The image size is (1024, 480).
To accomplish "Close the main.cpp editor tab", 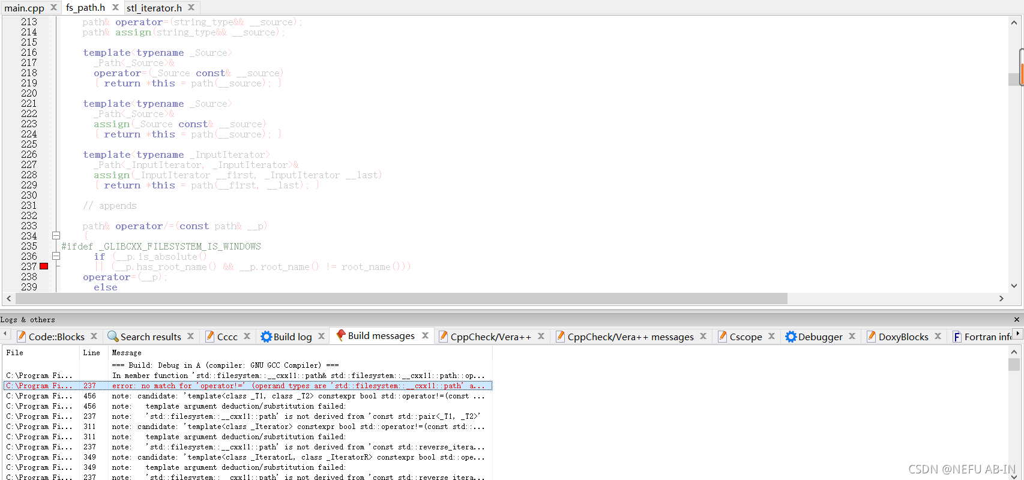I will click(x=53, y=7).
